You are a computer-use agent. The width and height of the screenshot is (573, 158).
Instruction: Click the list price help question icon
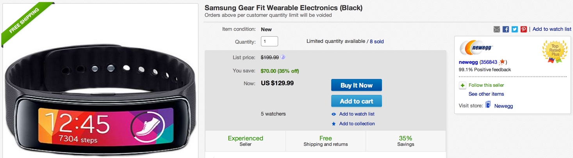283,57
